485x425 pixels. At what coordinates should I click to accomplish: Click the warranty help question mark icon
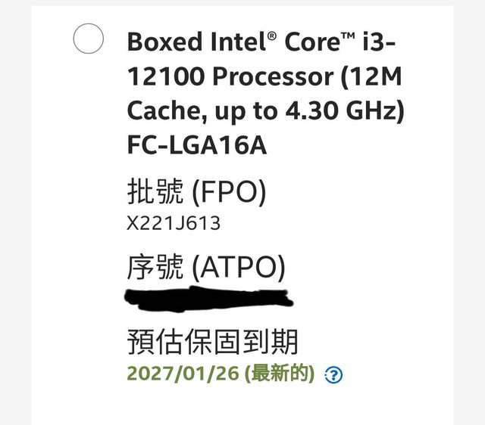coord(333,374)
